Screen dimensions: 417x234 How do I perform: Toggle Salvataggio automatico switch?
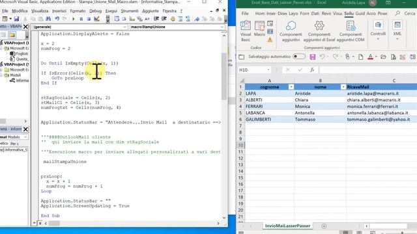click(299, 57)
